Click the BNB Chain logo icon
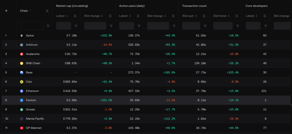 click(x=22, y=63)
